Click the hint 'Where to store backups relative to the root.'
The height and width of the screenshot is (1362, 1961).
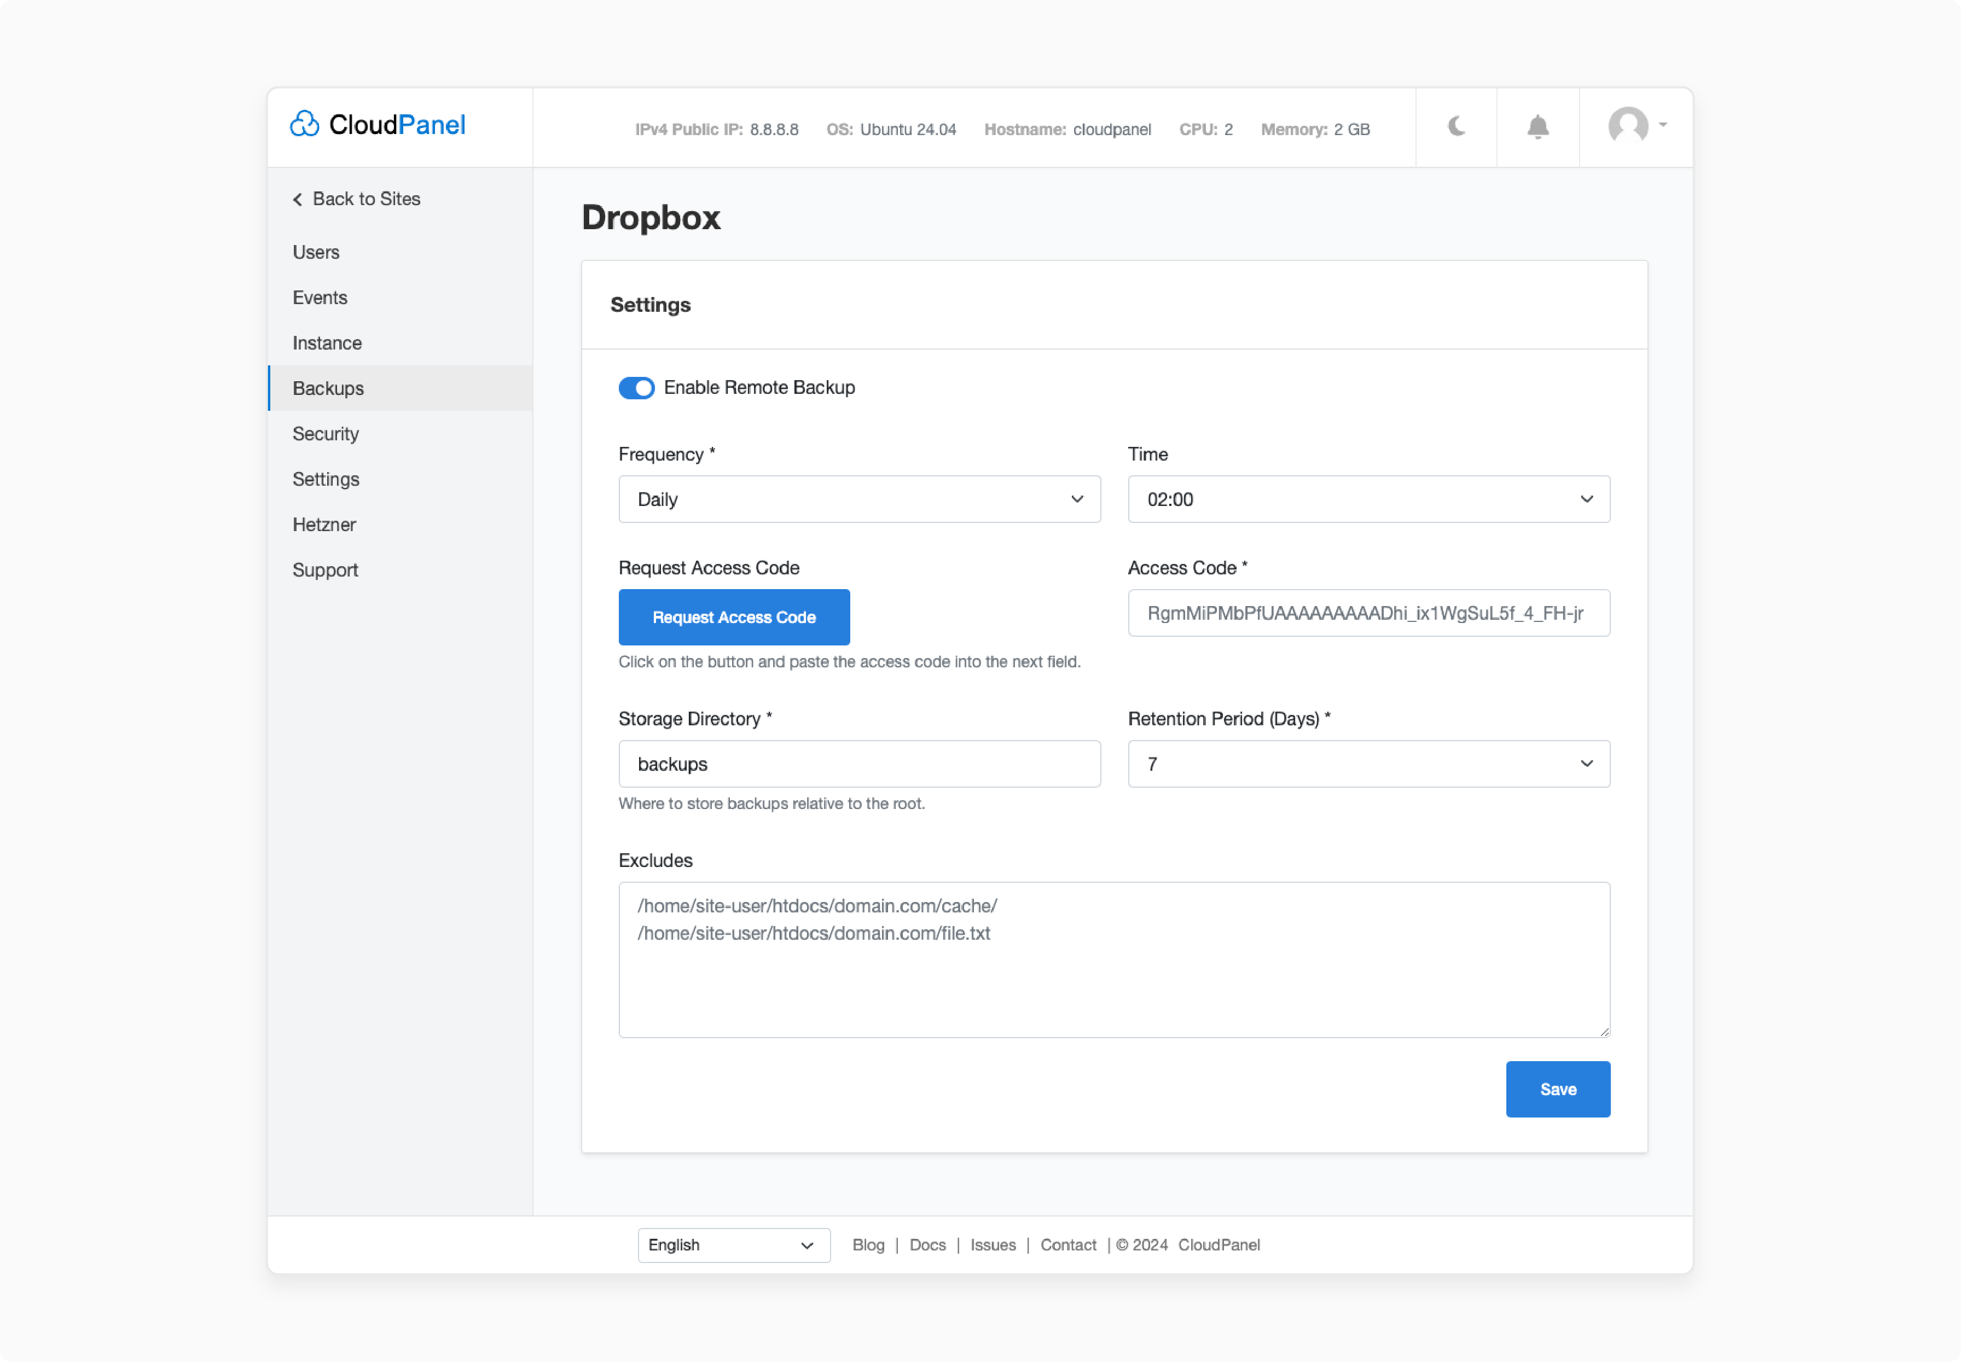[771, 804]
